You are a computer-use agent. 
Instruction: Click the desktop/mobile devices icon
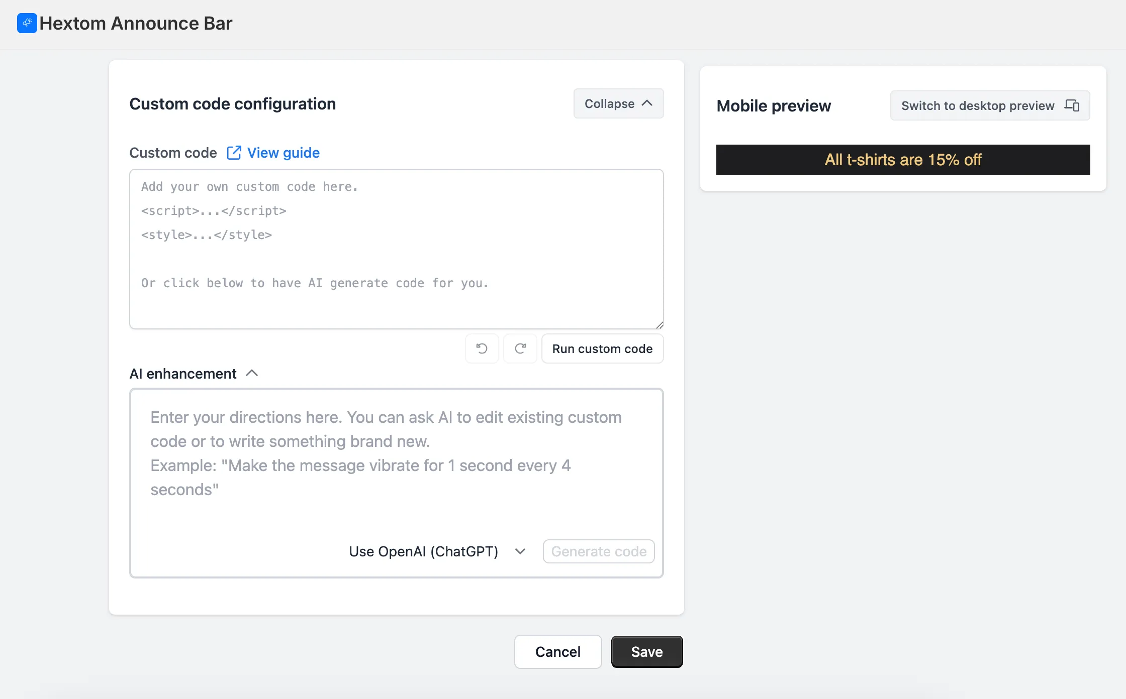1072,105
